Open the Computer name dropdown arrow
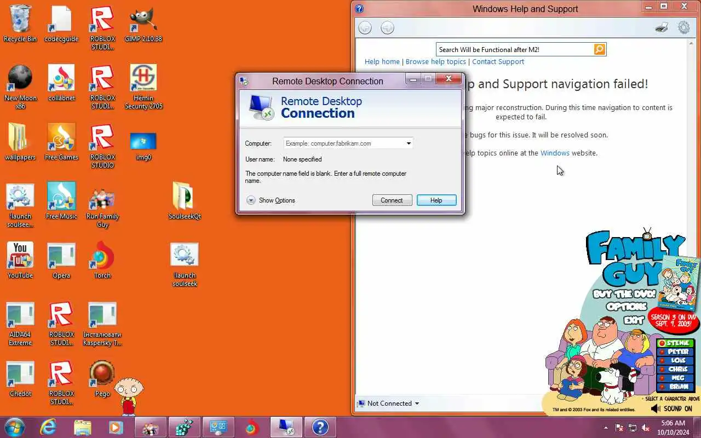 (x=409, y=143)
